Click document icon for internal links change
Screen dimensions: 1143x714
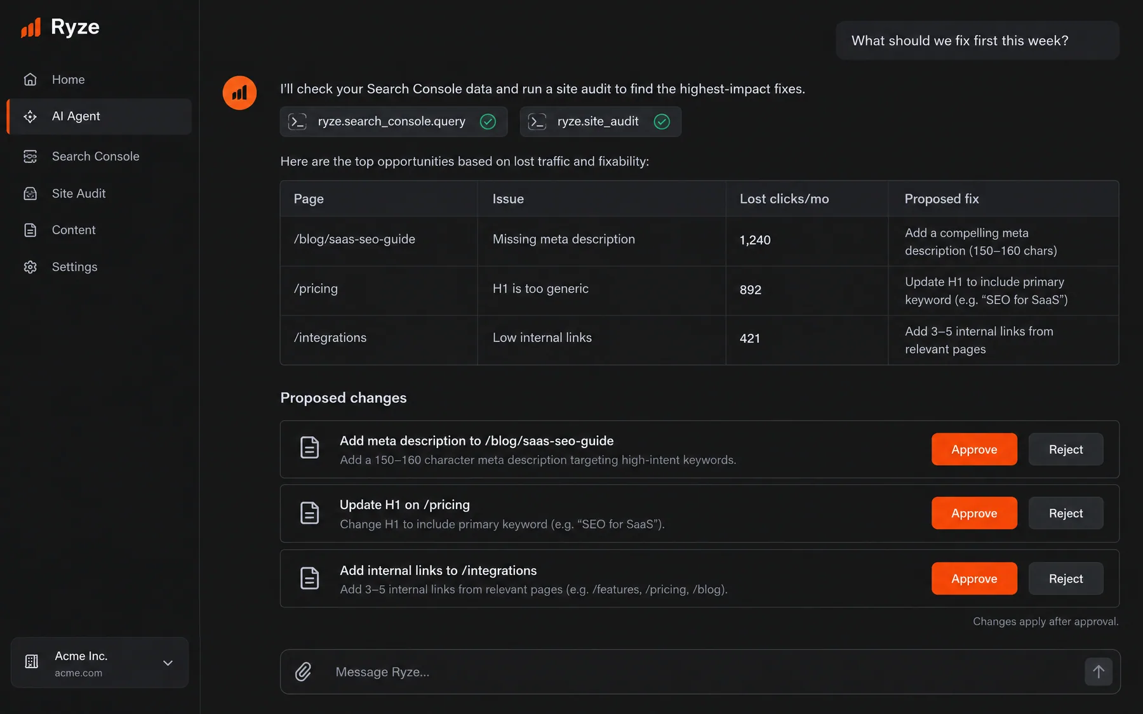pos(310,578)
